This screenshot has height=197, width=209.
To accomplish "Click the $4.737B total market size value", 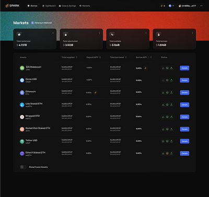I will point(22,45).
